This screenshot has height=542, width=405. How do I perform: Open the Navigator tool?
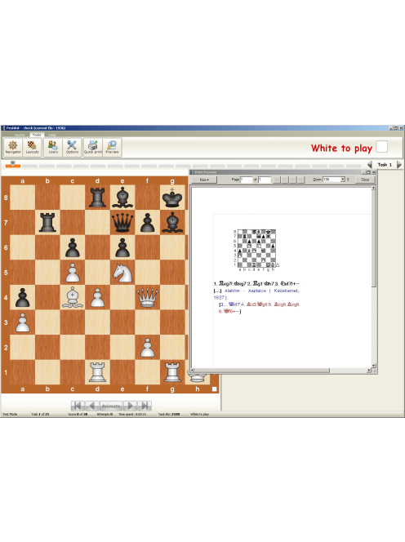point(13,147)
